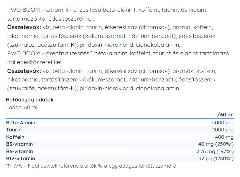Viewport: 240px width, 177px height.
Task: Select the B12-vitamin row label
Action: click(x=21, y=158)
